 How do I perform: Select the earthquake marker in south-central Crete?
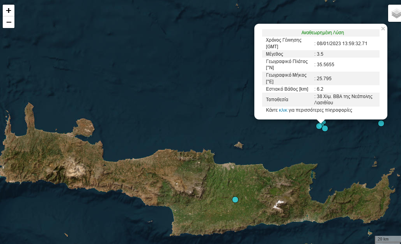[x=235, y=200]
